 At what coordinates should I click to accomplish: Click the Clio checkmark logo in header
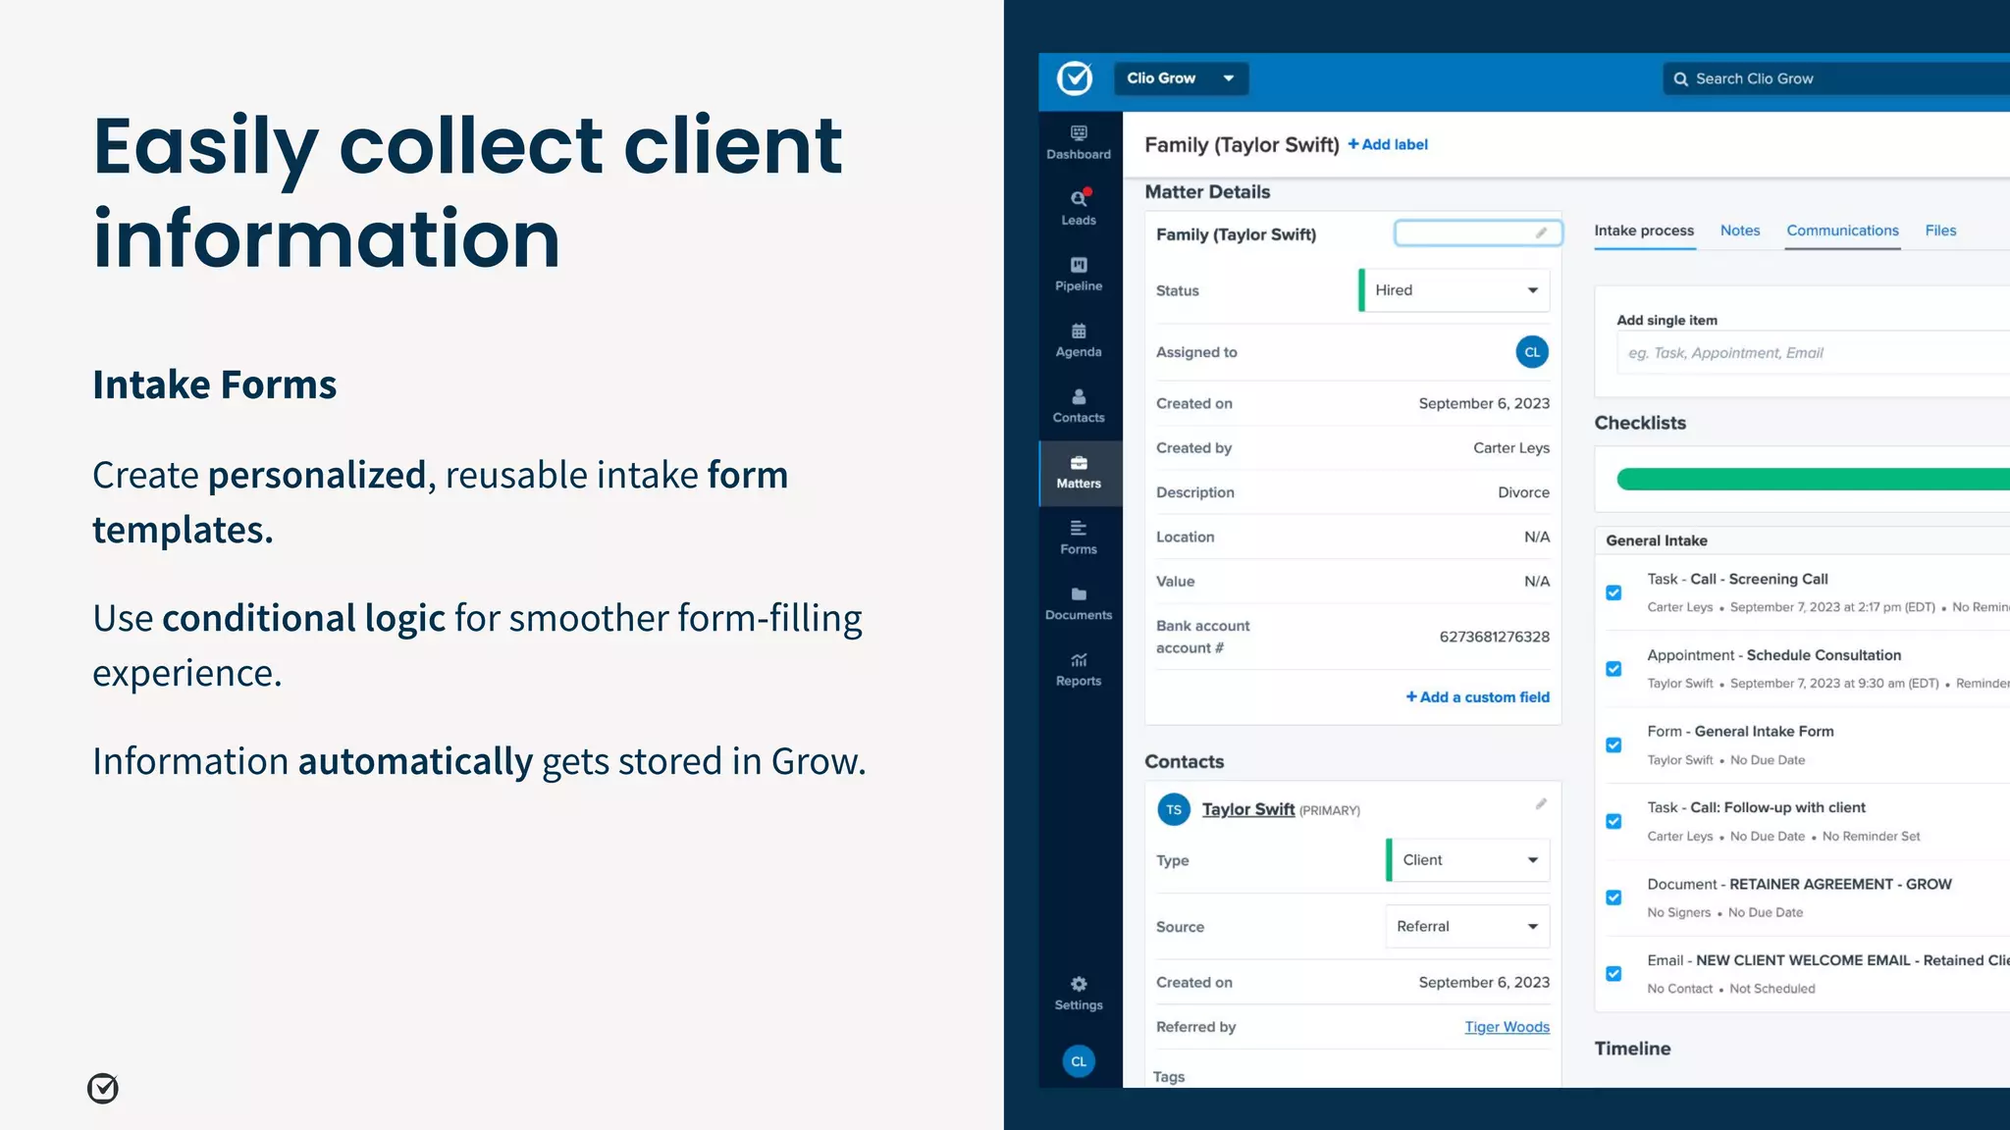(1075, 77)
